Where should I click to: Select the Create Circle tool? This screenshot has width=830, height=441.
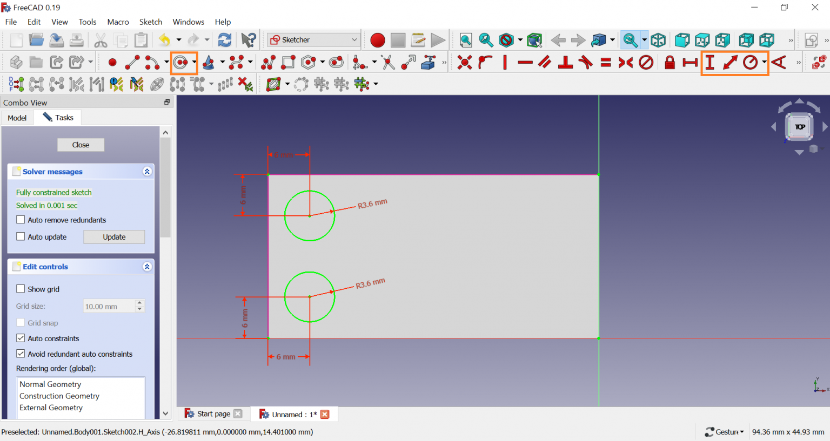[180, 63]
